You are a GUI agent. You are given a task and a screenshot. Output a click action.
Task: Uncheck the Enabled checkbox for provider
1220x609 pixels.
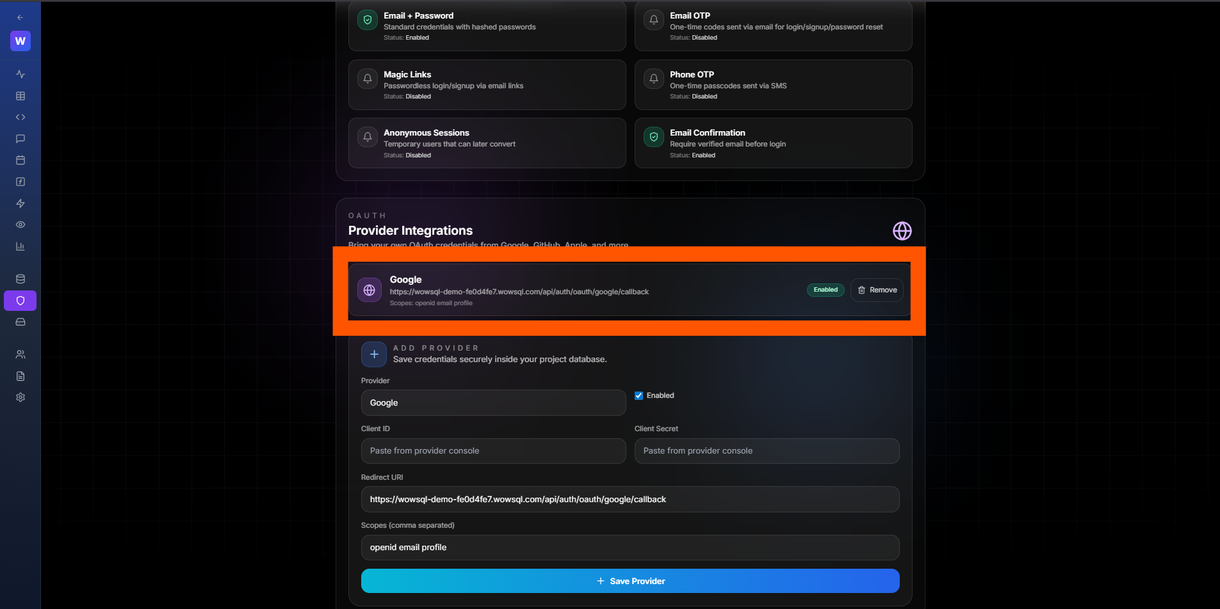(x=638, y=395)
